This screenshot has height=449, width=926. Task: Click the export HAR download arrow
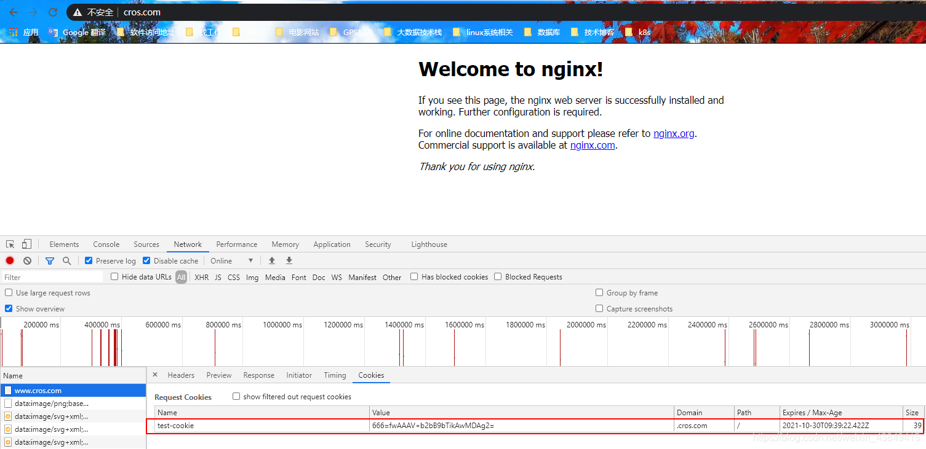[289, 260]
